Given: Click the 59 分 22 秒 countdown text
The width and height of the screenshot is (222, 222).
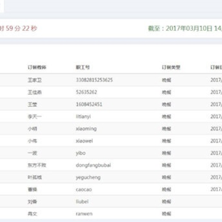Looking at the screenshot, I should click(22, 28).
